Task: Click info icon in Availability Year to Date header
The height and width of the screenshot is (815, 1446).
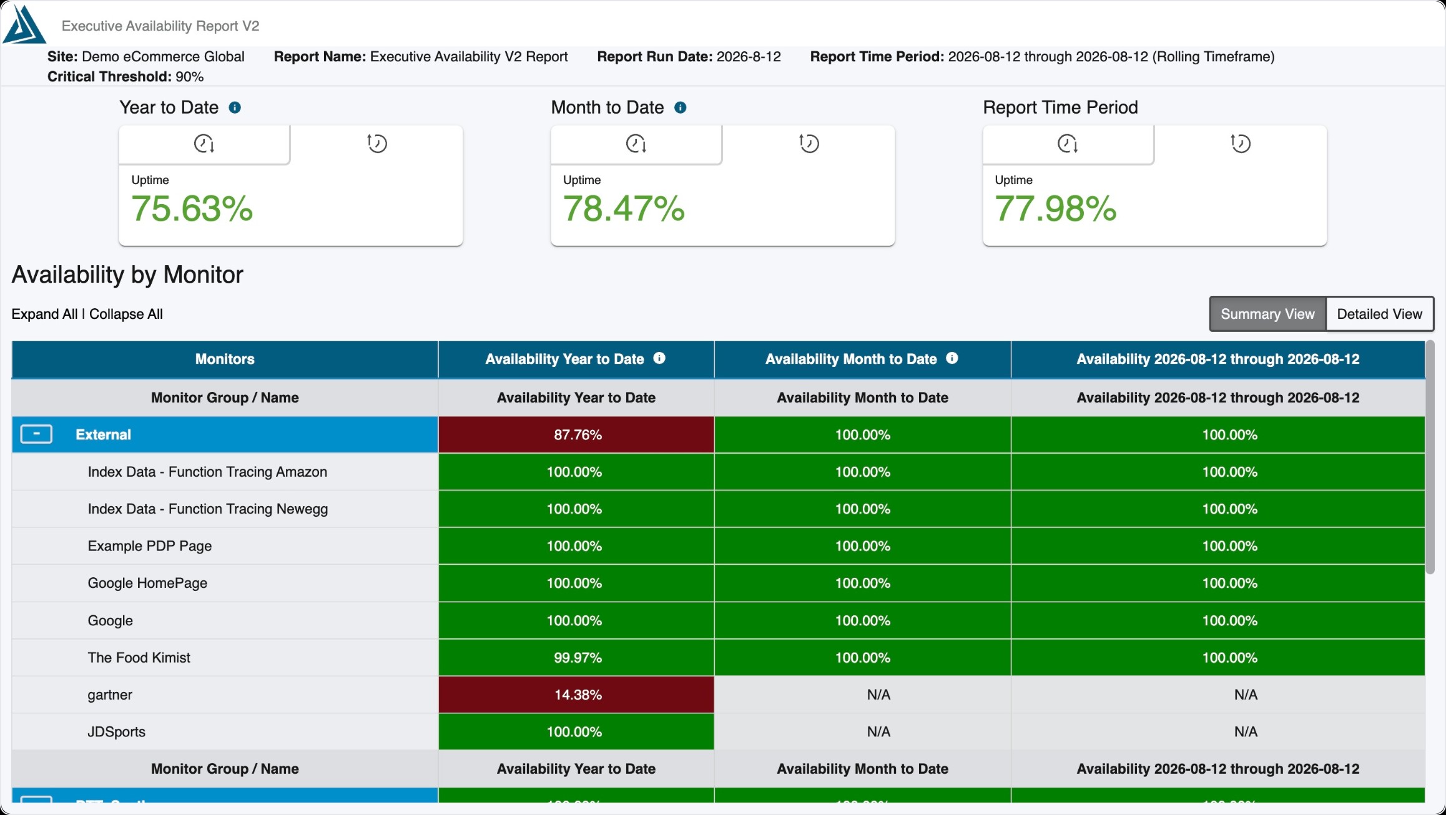Action: click(x=659, y=358)
